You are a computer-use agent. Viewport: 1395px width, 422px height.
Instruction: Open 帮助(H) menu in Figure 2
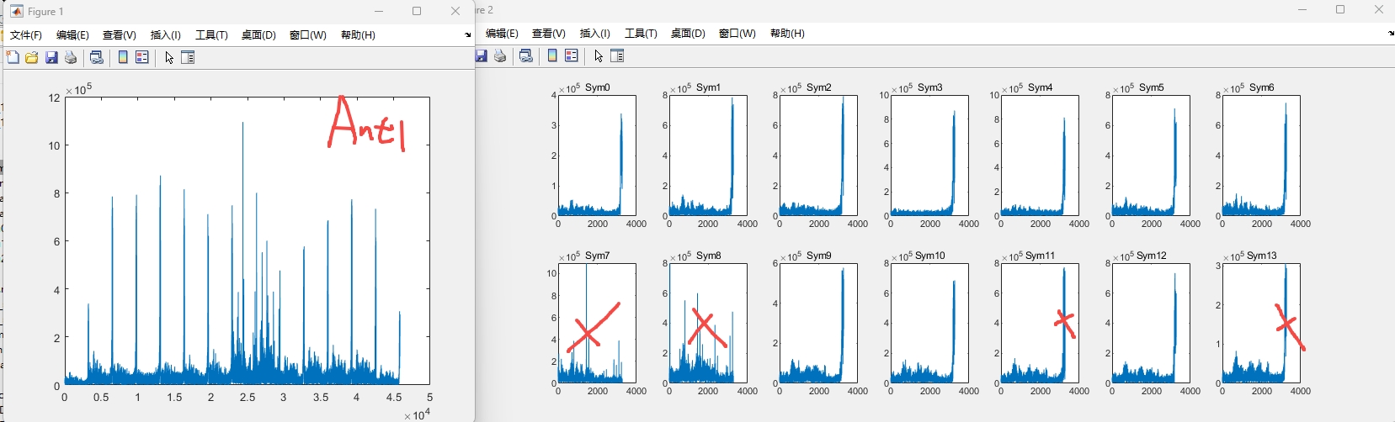click(787, 33)
